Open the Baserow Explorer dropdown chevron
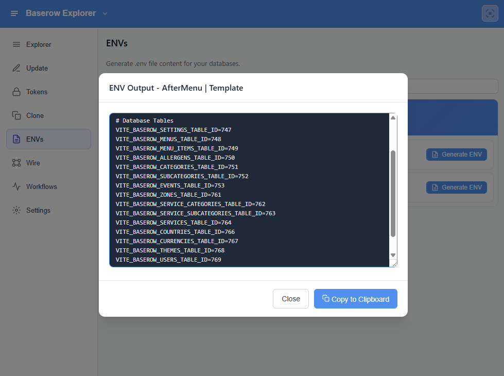Image resolution: width=504 pixels, height=376 pixels. point(105,13)
